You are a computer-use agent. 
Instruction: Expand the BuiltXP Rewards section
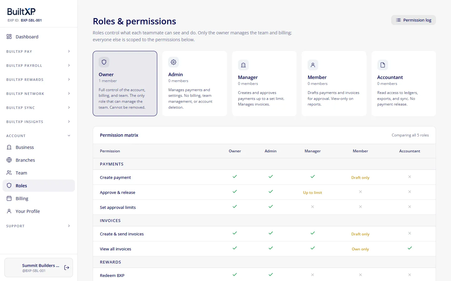pos(39,79)
